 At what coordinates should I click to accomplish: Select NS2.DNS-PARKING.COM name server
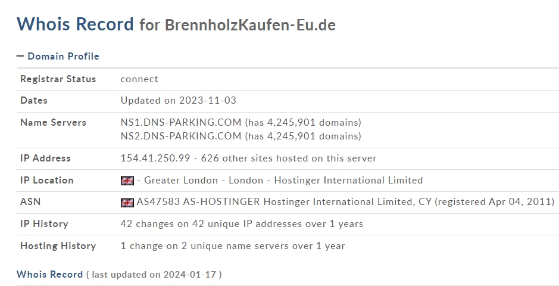[x=181, y=136]
